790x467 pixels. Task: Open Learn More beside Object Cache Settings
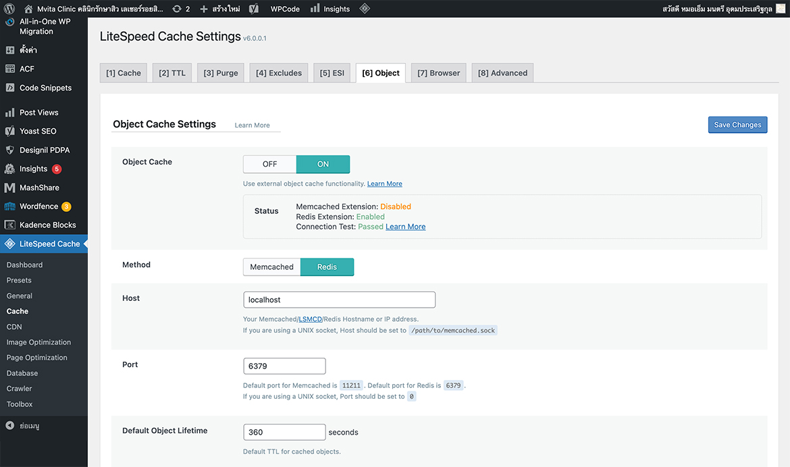click(x=252, y=126)
